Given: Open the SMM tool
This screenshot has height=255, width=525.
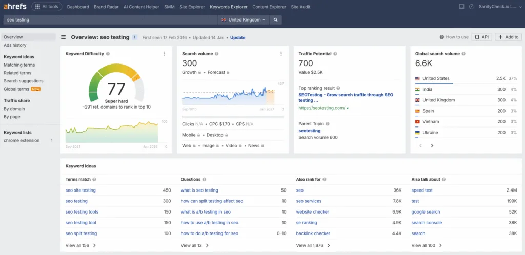Looking at the screenshot, I should 169,7.
